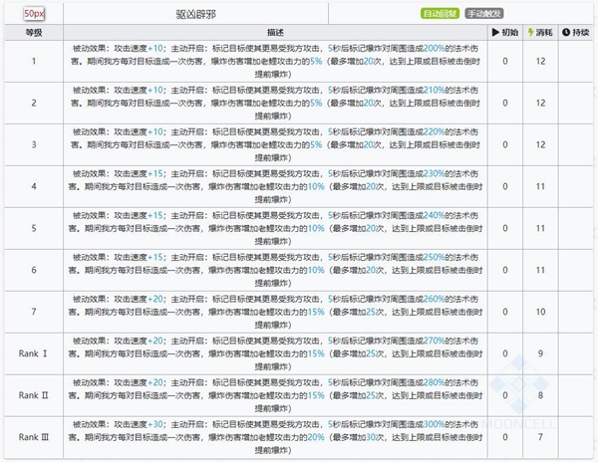Select level cell 4
Screen dimensions: 598x462
click(34, 186)
